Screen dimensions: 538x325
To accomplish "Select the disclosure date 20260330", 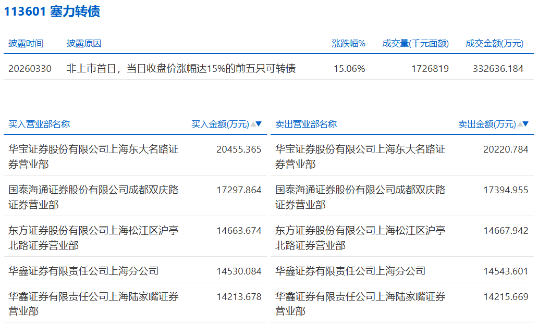I will (x=30, y=68).
